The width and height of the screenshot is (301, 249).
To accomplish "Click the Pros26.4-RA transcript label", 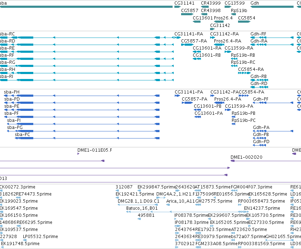I will [227, 41].
